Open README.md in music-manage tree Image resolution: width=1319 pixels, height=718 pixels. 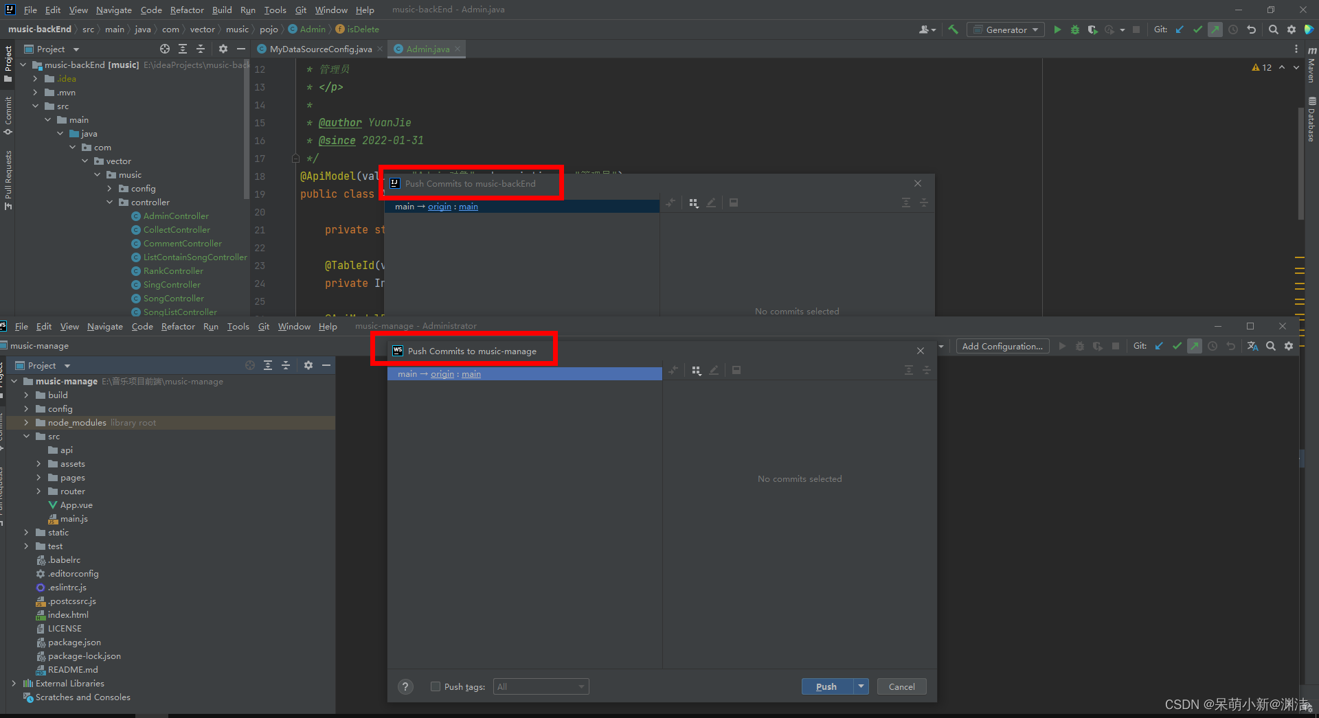click(x=73, y=670)
